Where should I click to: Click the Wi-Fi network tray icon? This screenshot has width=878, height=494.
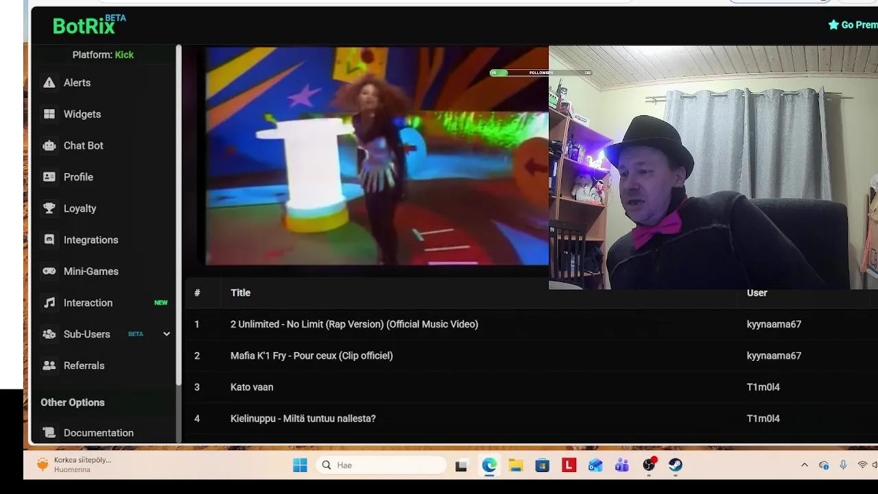862,465
